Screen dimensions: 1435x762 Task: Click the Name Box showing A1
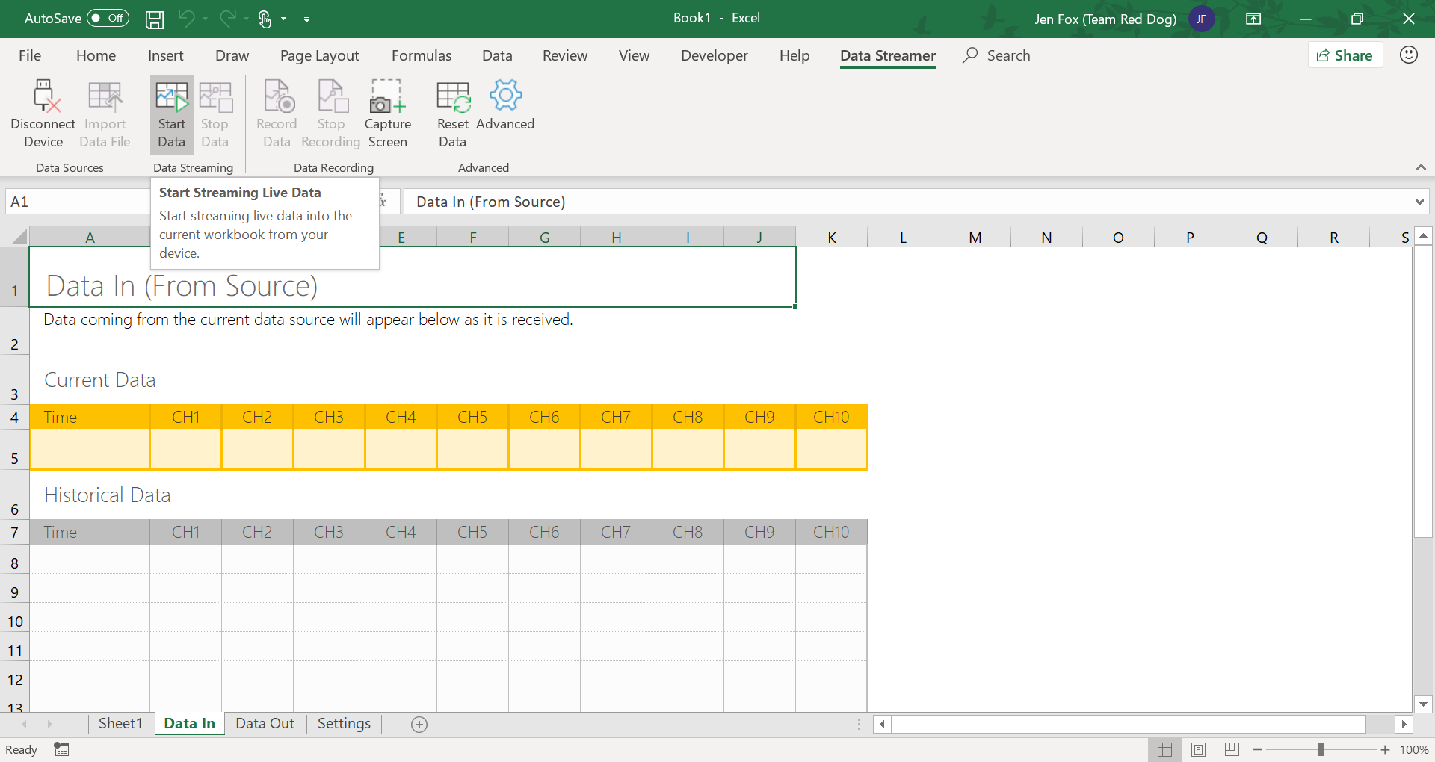point(75,202)
